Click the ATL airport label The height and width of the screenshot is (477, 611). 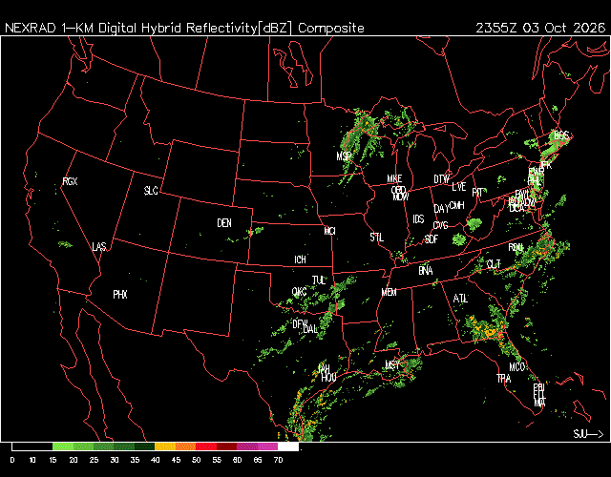[460, 299]
